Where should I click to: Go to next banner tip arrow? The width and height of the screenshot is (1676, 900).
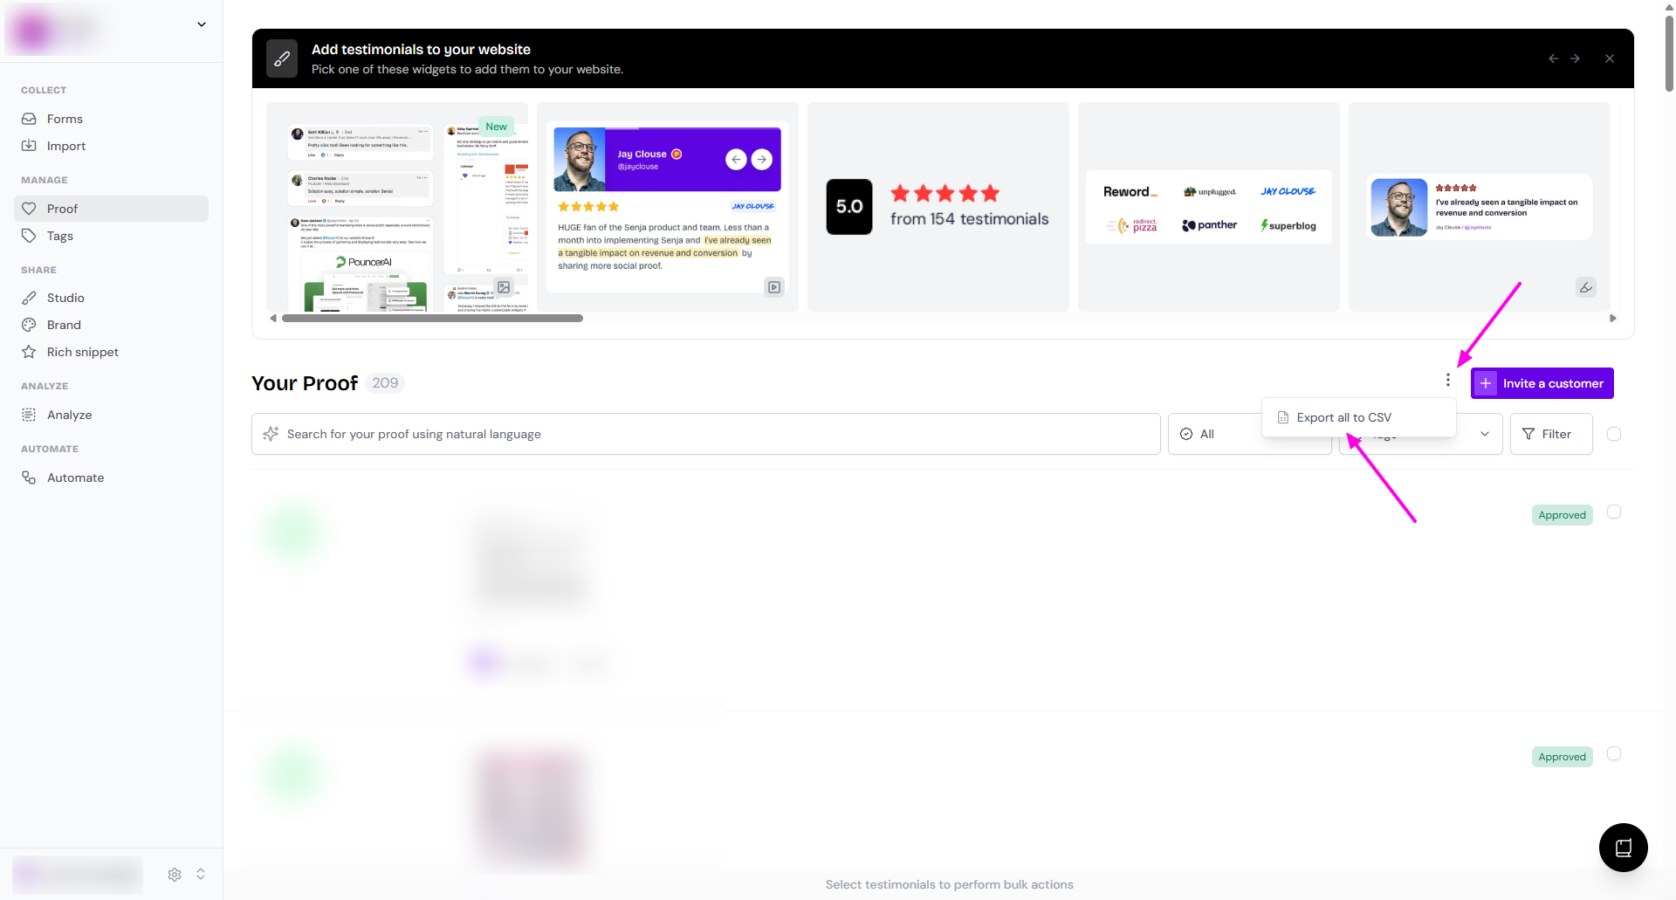click(1575, 58)
